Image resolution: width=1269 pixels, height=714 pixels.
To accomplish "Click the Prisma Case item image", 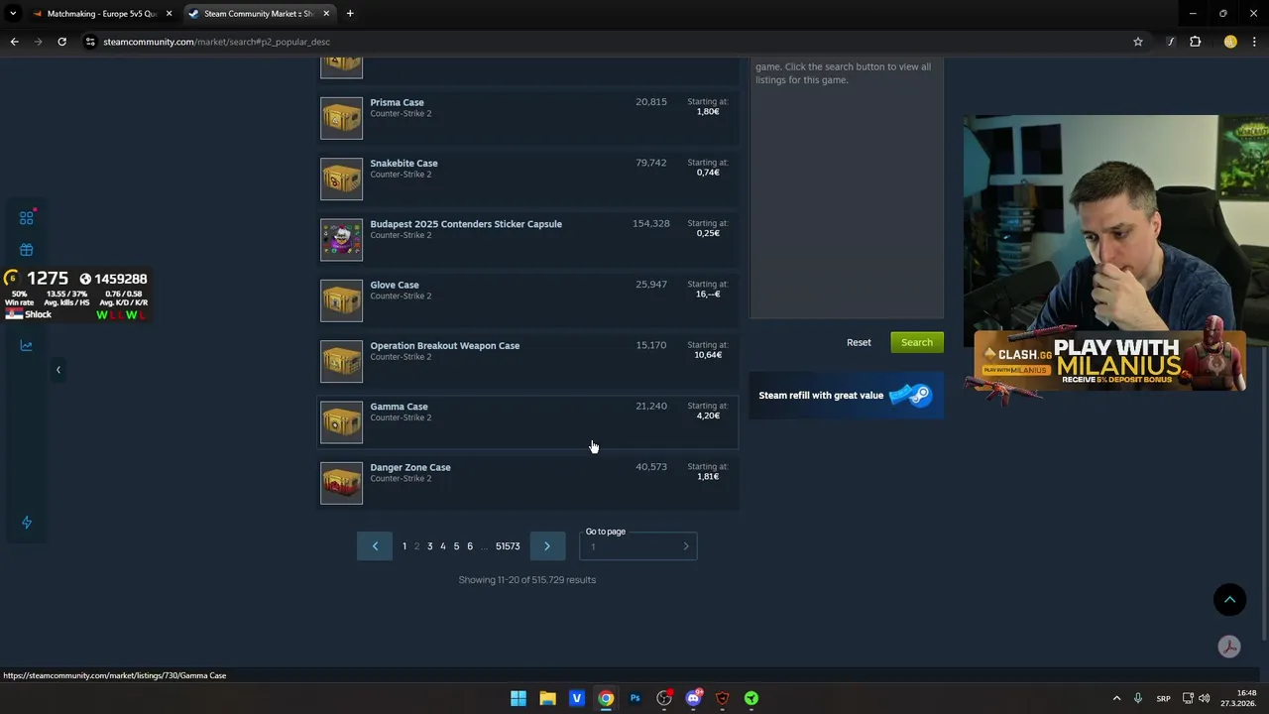I will [341, 118].
